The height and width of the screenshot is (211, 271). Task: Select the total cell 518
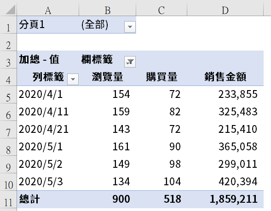pos(161,199)
